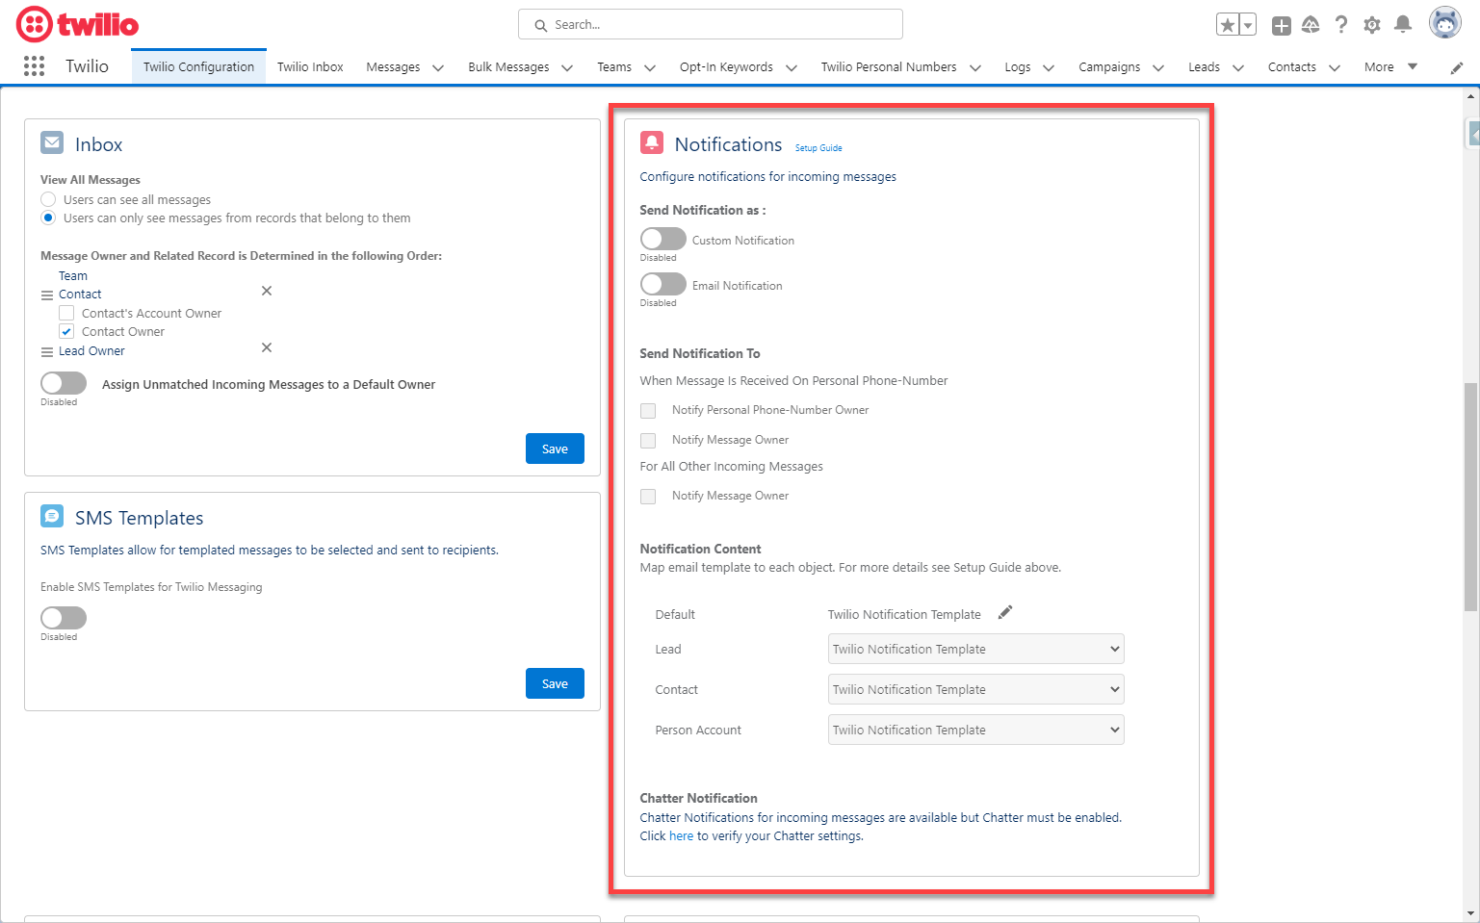Click the Notifications section bell icon
This screenshot has width=1480, height=923.
[652, 142]
